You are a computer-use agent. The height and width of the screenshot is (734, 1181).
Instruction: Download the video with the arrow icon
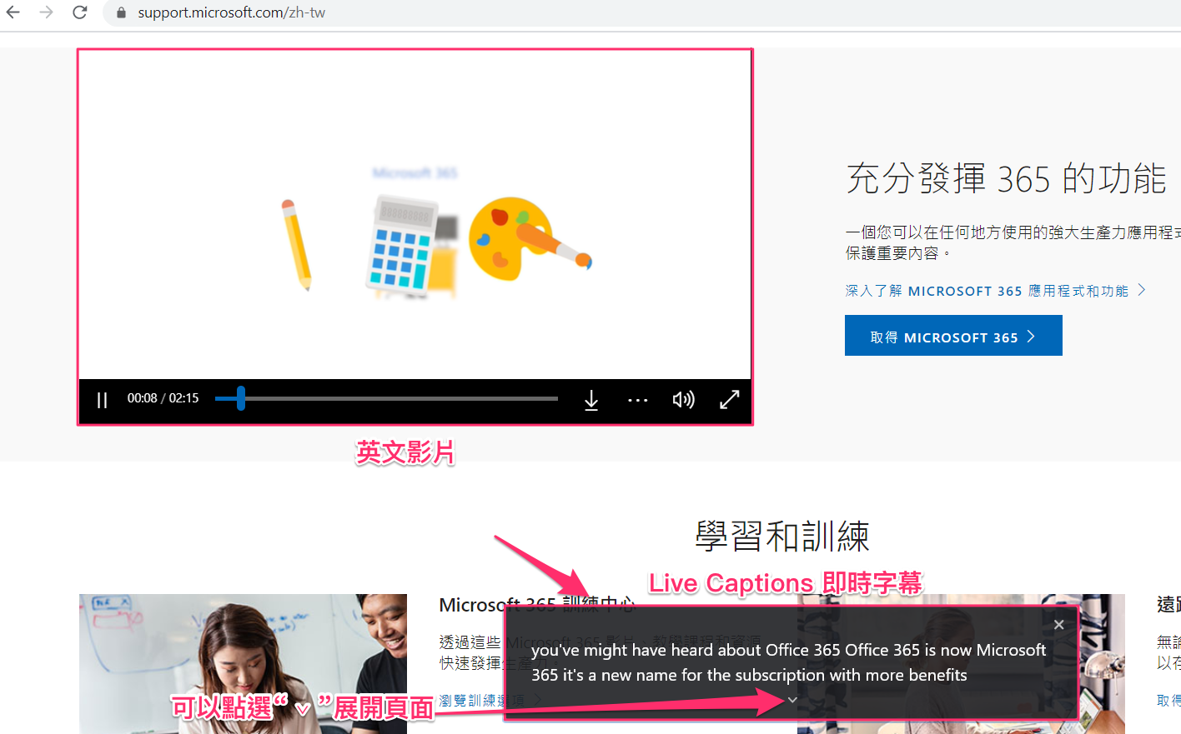[x=591, y=400]
